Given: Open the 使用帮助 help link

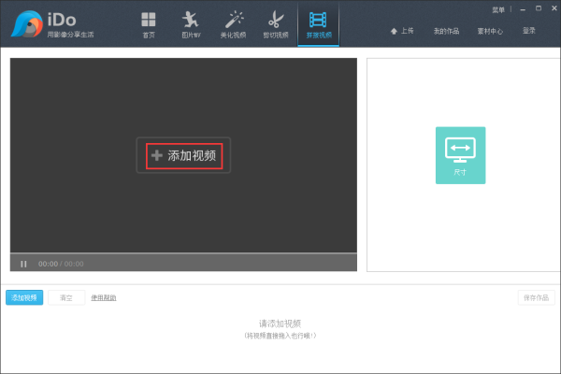Looking at the screenshot, I should [104, 297].
